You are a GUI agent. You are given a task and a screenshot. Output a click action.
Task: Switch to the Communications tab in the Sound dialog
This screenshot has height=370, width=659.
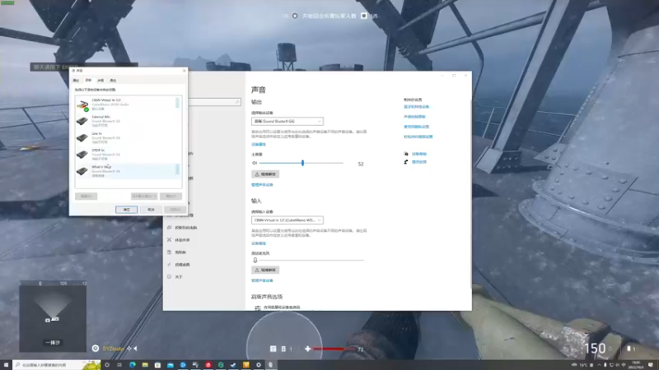pyautogui.click(x=113, y=80)
